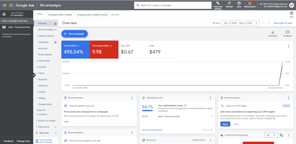Open the All recommendations link

click(x=152, y=130)
